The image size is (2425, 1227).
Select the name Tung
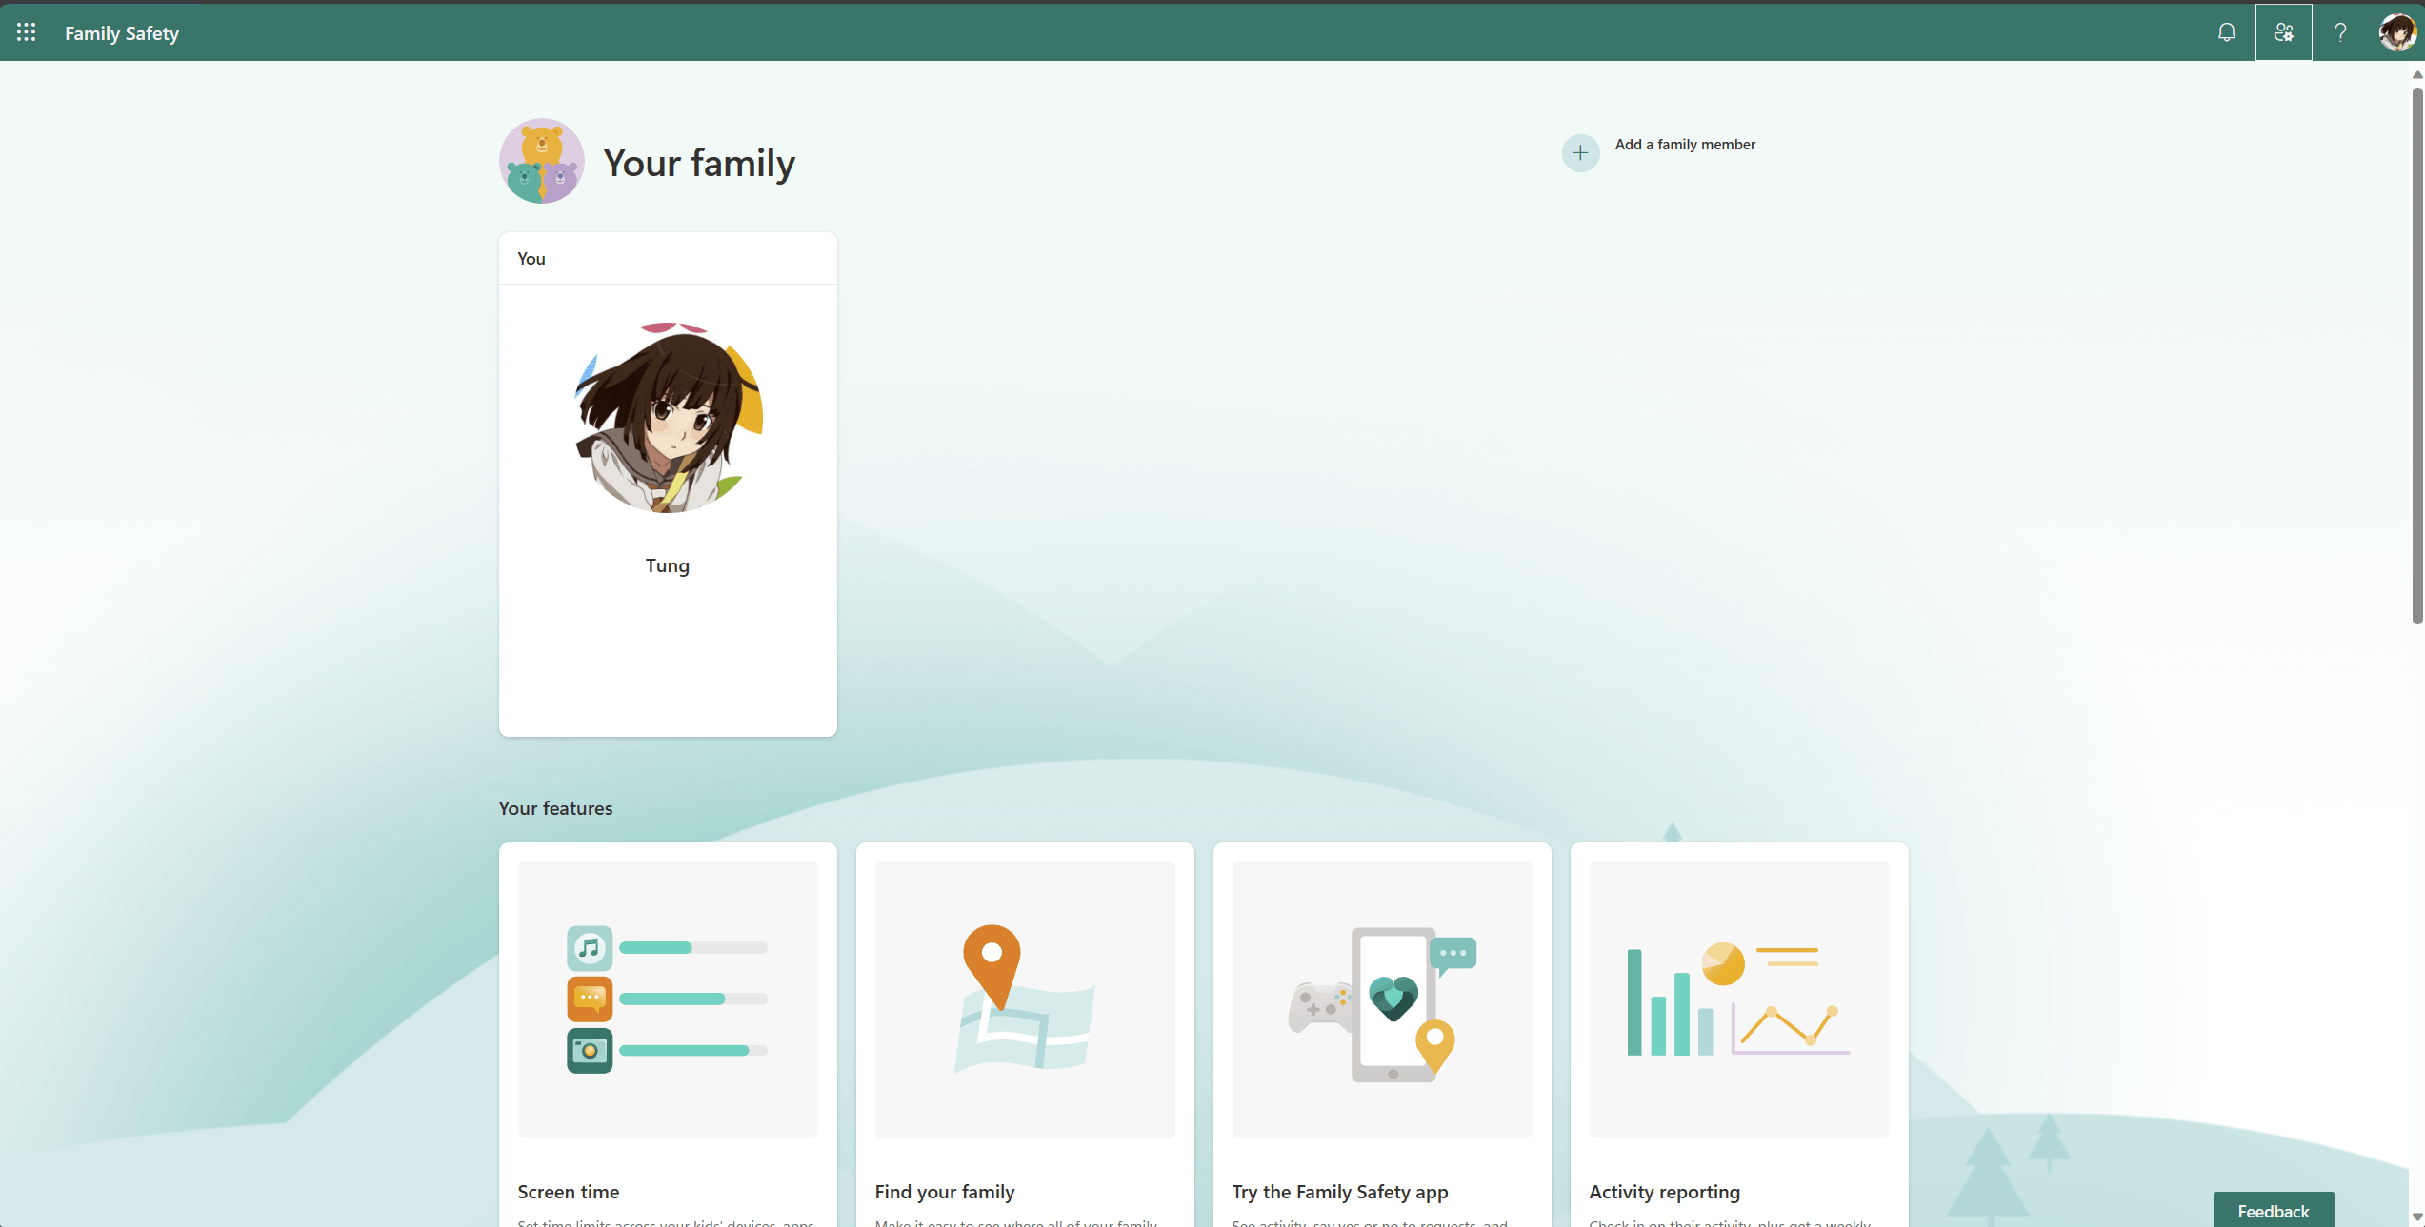668,565
